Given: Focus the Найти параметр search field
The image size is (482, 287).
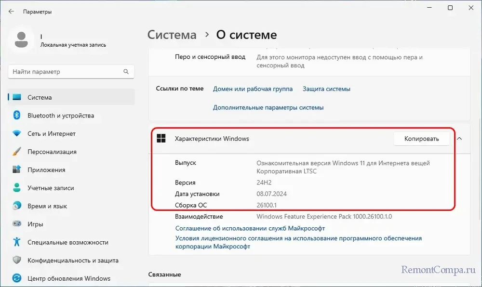Looking at the screenshot, I should (x=71, y=72).
